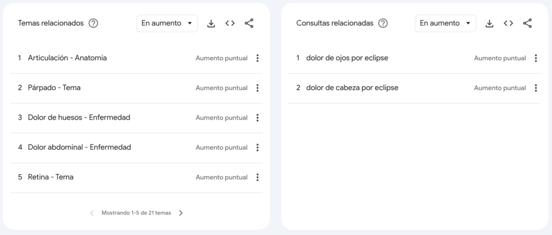This screenshot has width=552, height=235.
Task: Go to next page of related topics
Action: coord(181,213)
